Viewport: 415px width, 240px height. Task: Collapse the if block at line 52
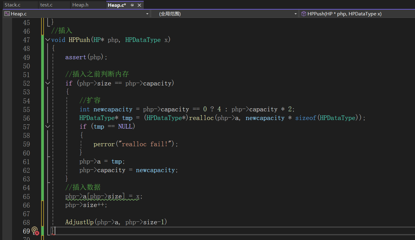(x=48, y=83)
